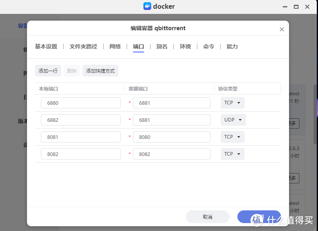Select the 网络 tab
Viewport: 318px width, 231px height.
point(115,46)
